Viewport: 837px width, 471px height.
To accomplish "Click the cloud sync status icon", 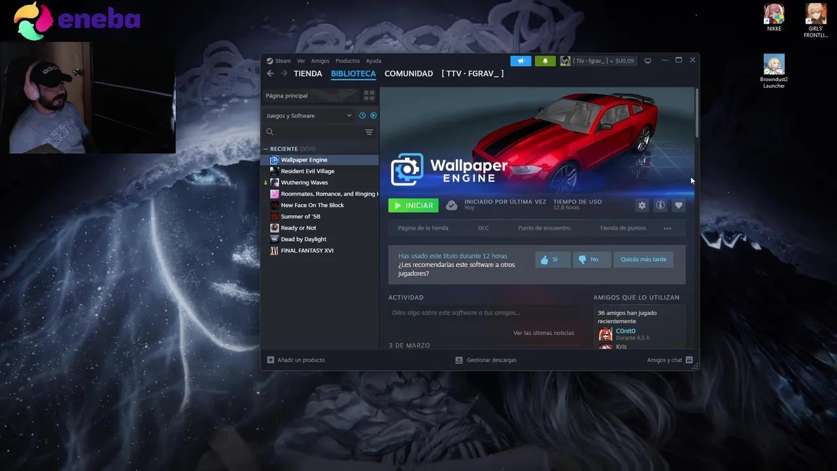I will 451,205.
